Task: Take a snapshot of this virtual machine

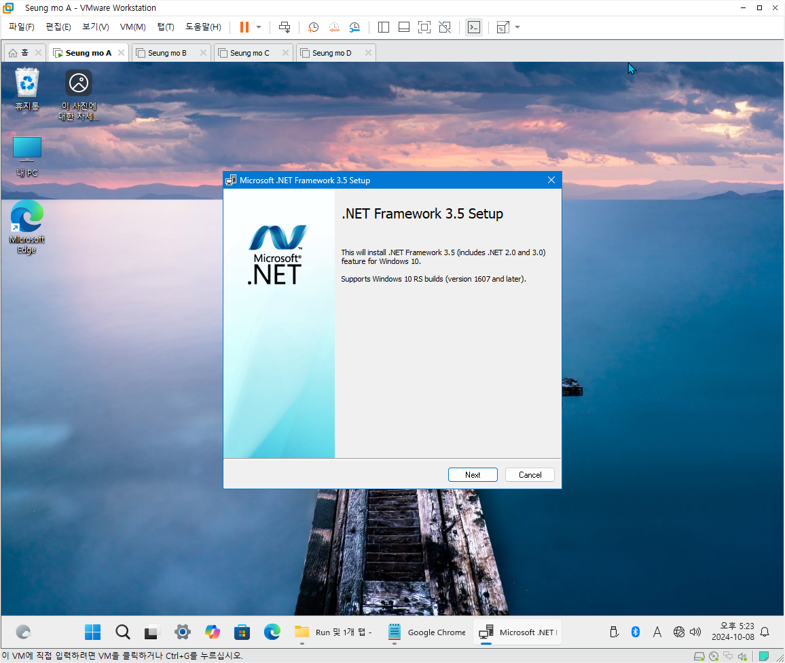Action: (x=314, y=27)
